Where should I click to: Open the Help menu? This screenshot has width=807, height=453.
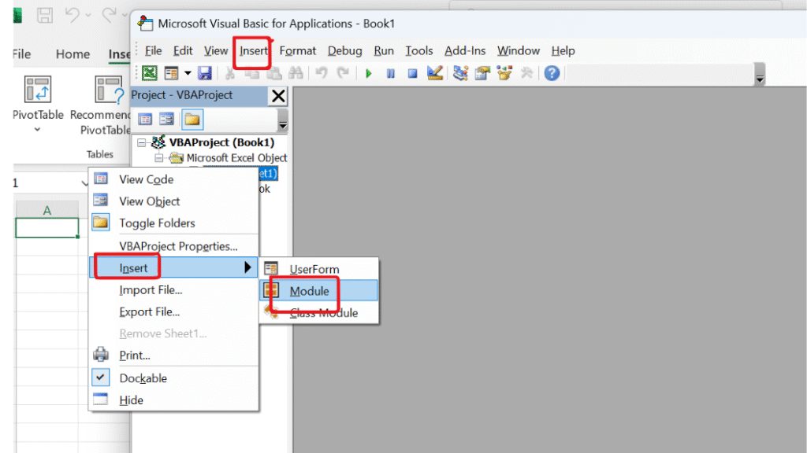[x=563, y=51]
